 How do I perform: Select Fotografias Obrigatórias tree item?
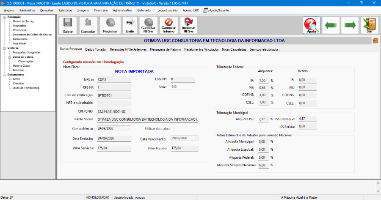tap(27, 52)
